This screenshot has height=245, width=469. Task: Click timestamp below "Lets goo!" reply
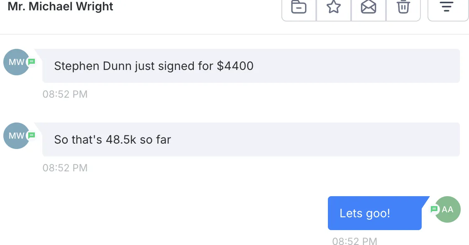tap(355, 241)
